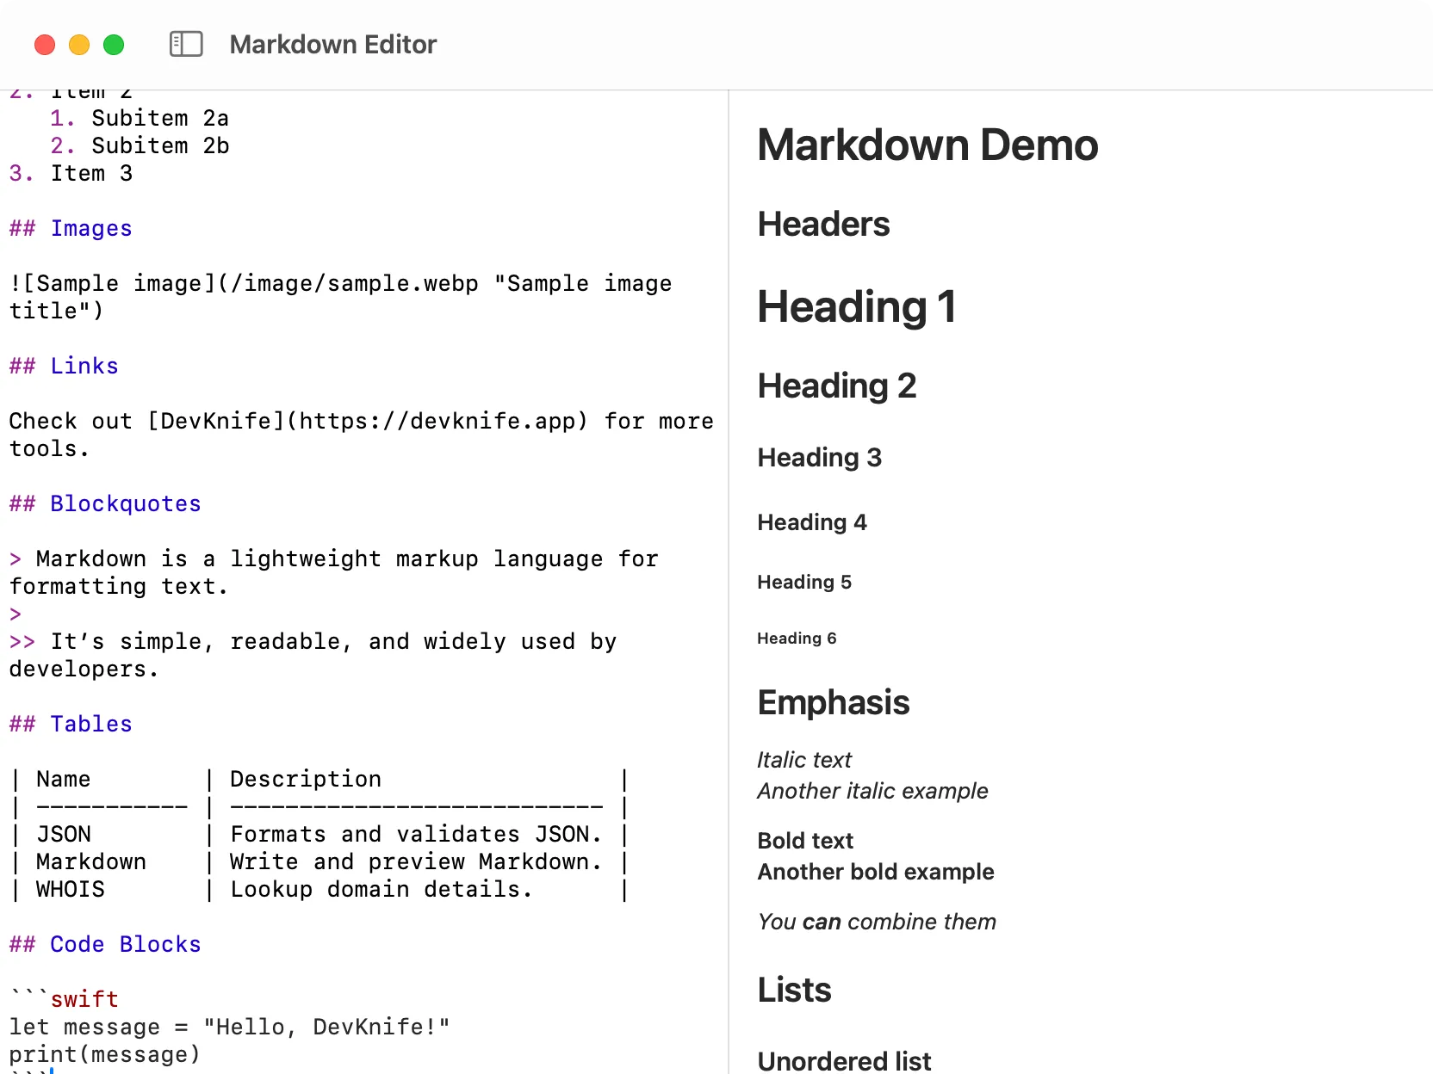Click the "## Code Blocks" heading in the editor
Viewport: 1433px width, 1074px height.
click(x=104, y=944)
